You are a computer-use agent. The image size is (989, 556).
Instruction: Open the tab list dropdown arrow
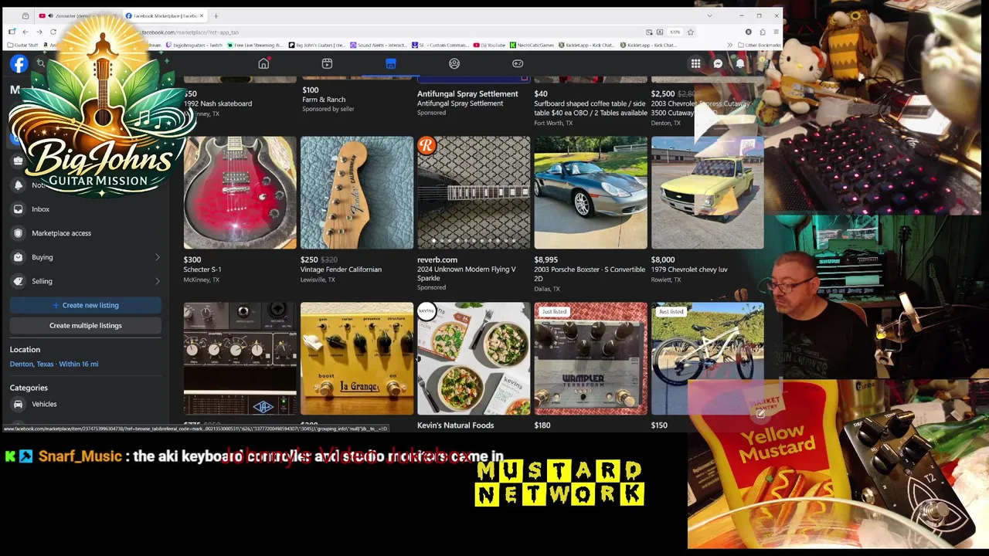coord(709,15)
